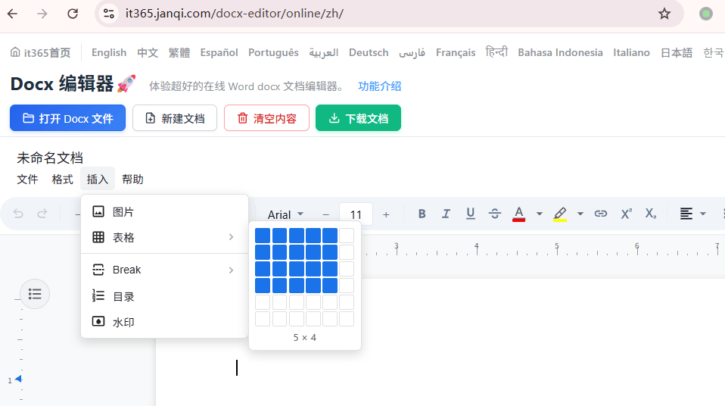The image size is (725, 406).
Task: Create a new document with 新建文档
Action: [175, 118]
